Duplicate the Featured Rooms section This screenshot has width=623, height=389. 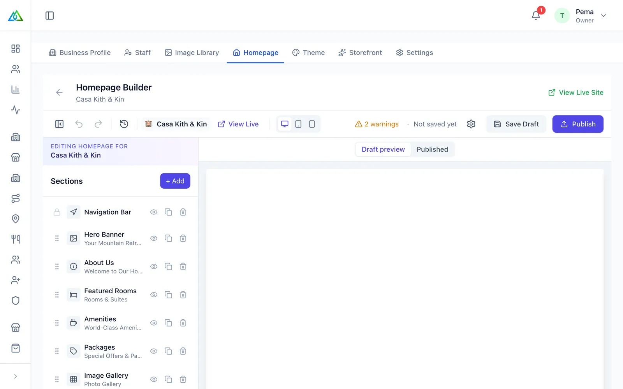(168, 295)
